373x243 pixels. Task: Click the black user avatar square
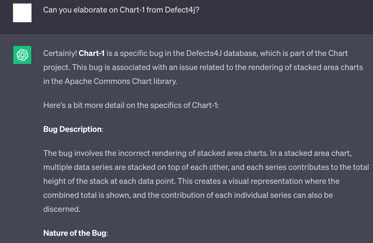point(22,13)
